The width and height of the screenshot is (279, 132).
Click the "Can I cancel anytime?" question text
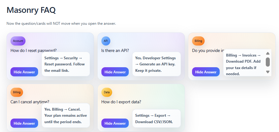pos(30,102)
